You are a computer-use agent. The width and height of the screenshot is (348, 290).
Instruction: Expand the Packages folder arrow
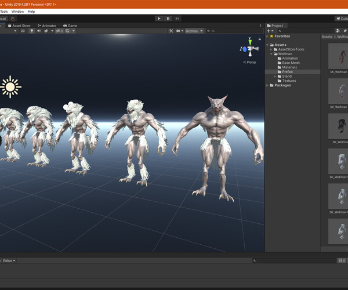(x=267, y=85)
